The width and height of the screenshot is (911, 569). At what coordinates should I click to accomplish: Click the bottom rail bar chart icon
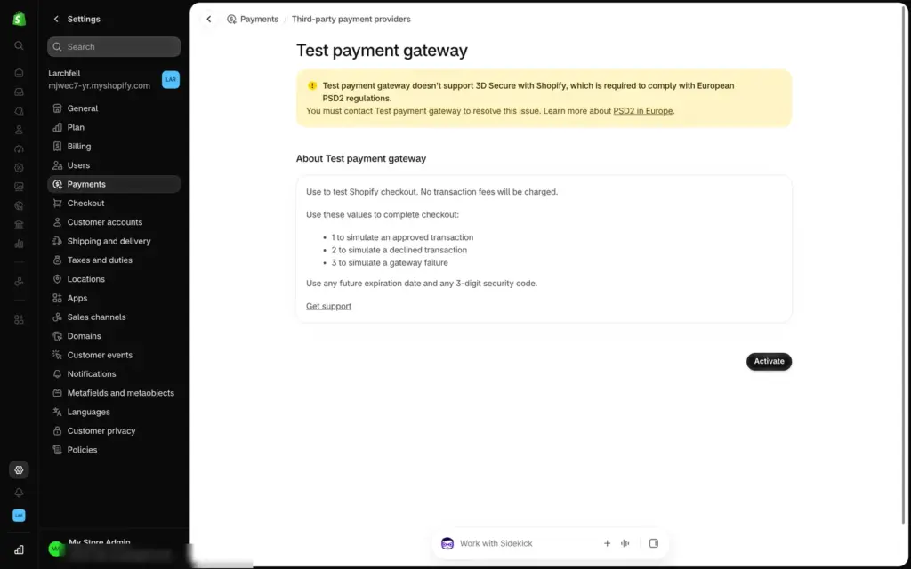(x=19, y=549)
